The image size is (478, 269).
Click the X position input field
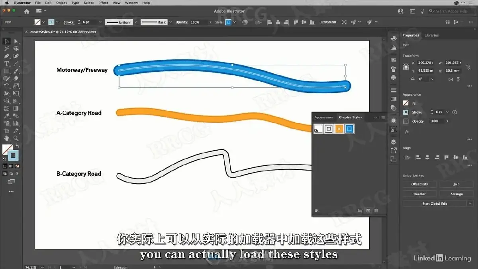click(x=426, y=63)
